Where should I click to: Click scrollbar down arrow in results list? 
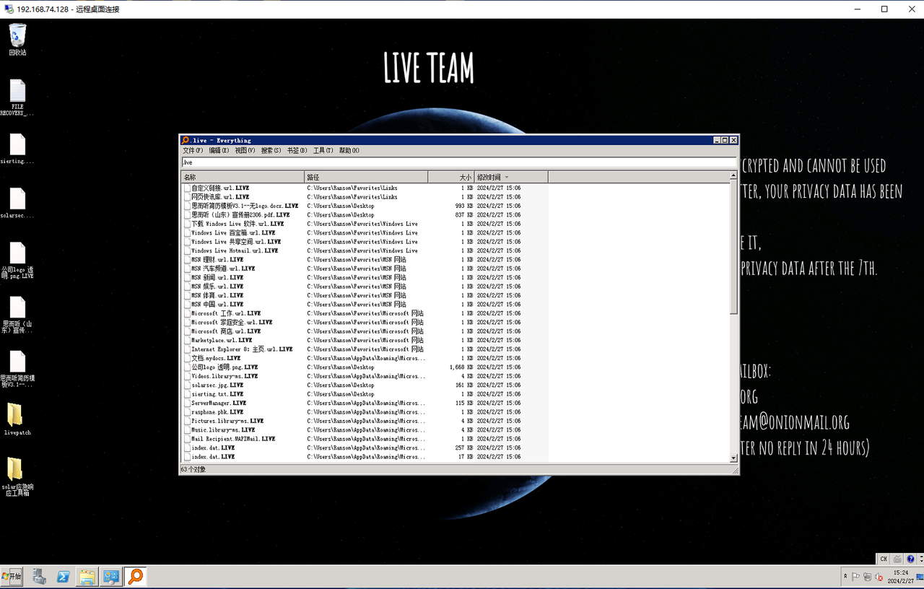pyautogui.click(x=733, y=458)
